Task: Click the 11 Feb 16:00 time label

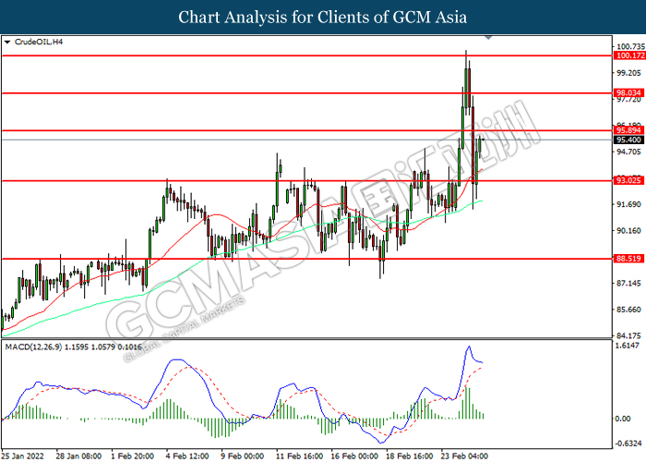Action: [299, 456]
